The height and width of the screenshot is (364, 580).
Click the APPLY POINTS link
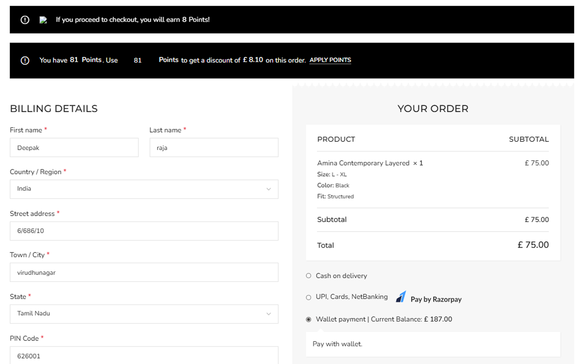(330, 60)
